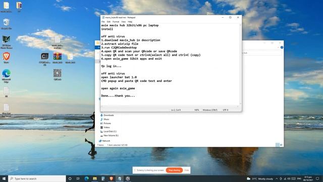
Task: Select the C2 QR code desktop app icon
Action: click(45, 59)
